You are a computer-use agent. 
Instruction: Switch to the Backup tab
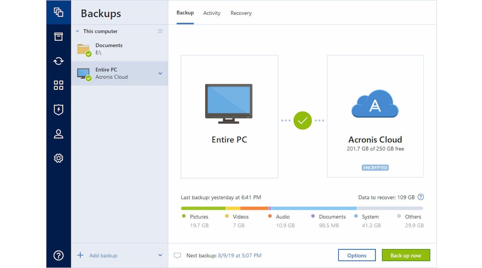tap(185, 13)
